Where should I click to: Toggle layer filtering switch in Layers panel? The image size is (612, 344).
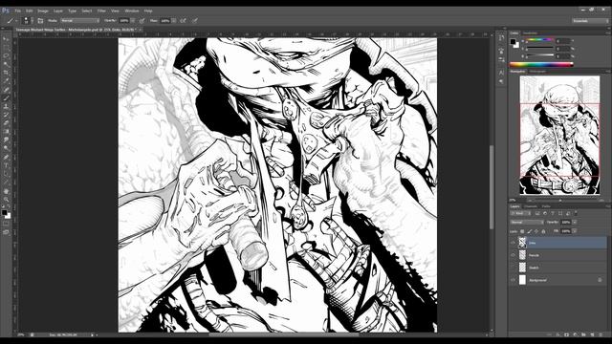pyautogui.click(x=576, y=213)
